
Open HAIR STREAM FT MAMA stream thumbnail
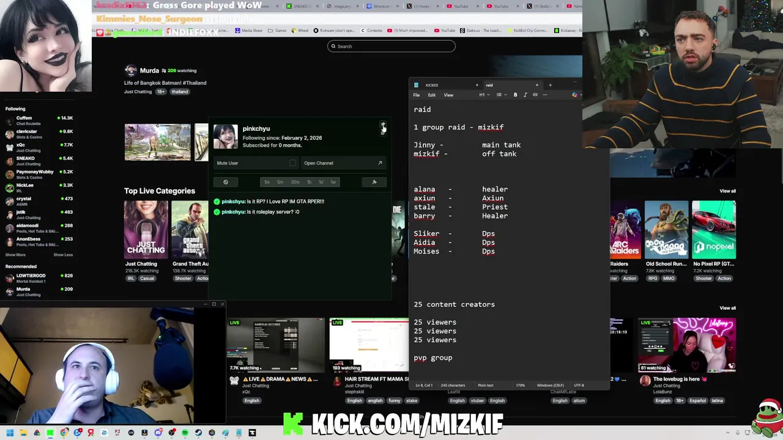pos(369,345)
